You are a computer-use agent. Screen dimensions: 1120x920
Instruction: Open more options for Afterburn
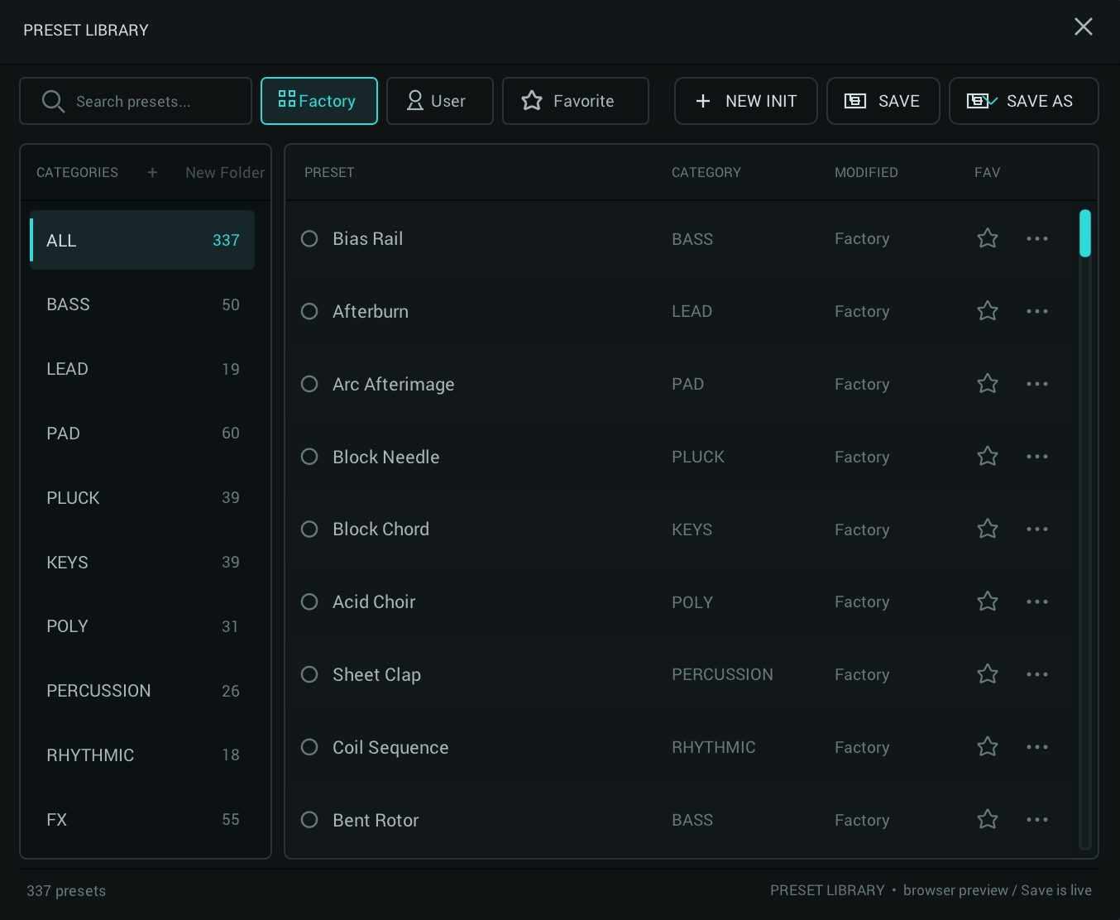[x=1037, y=311]
